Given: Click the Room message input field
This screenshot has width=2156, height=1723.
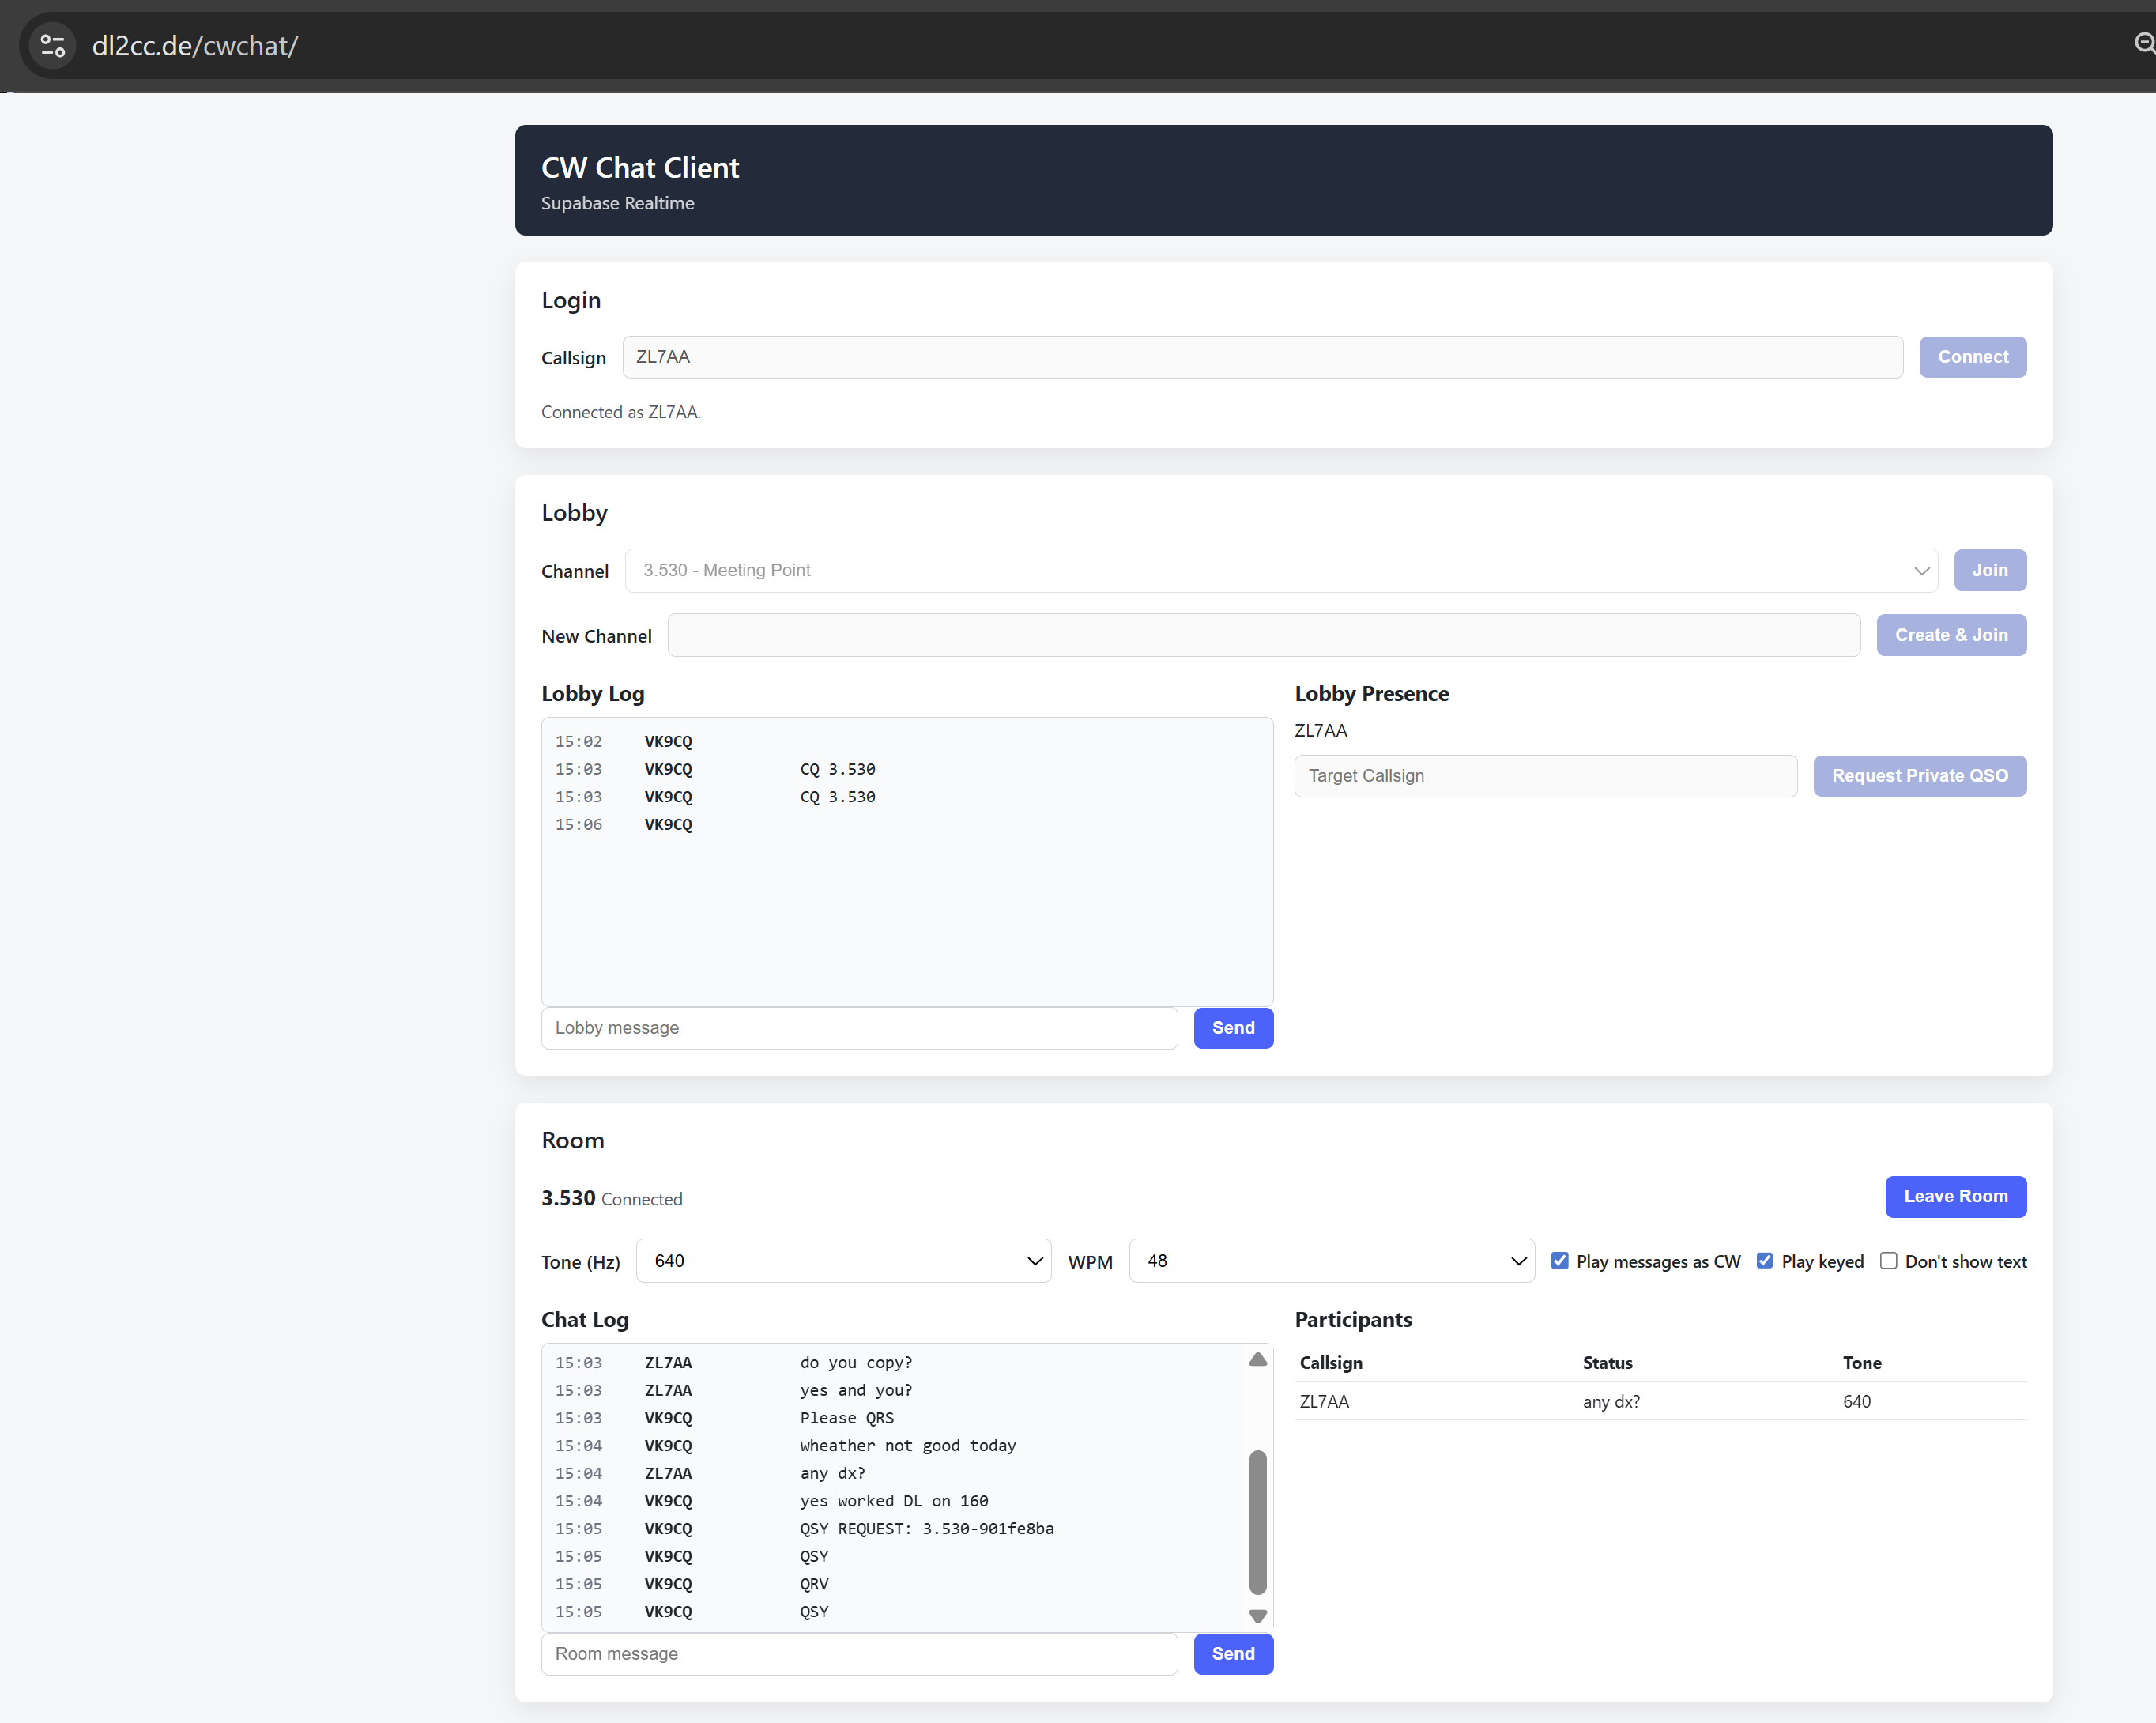Looking at the screenshot, I should click(859, 1654).
